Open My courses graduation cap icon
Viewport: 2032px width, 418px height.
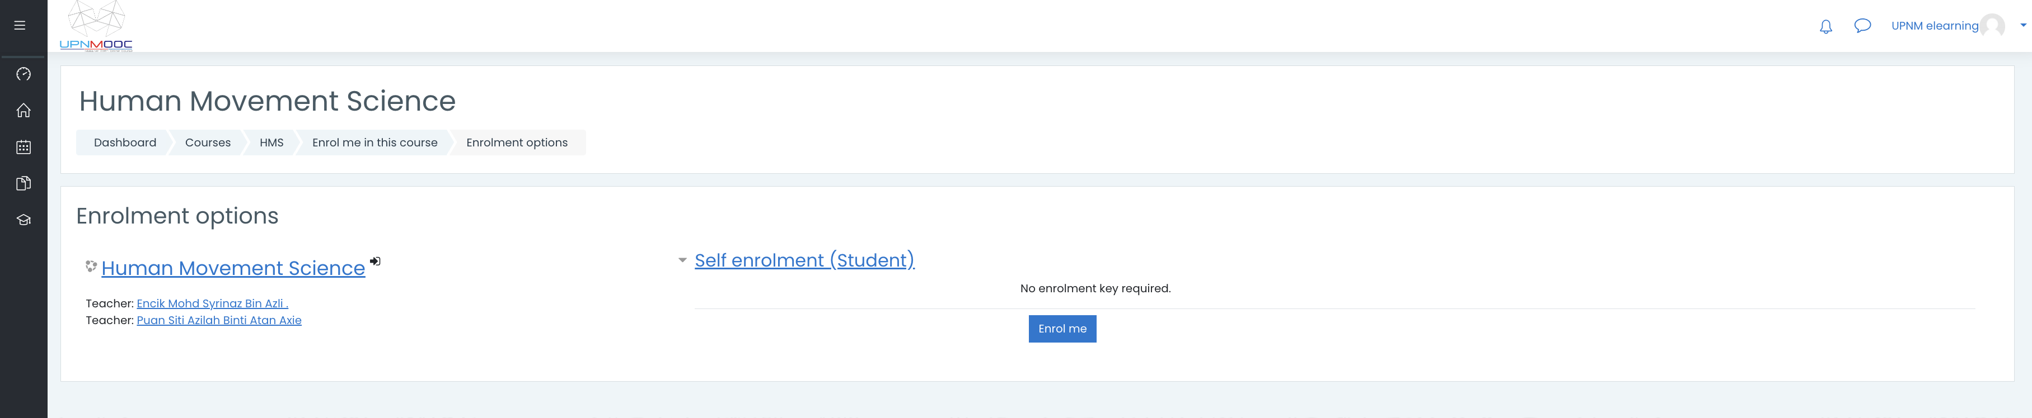click(x=24, y=220)
